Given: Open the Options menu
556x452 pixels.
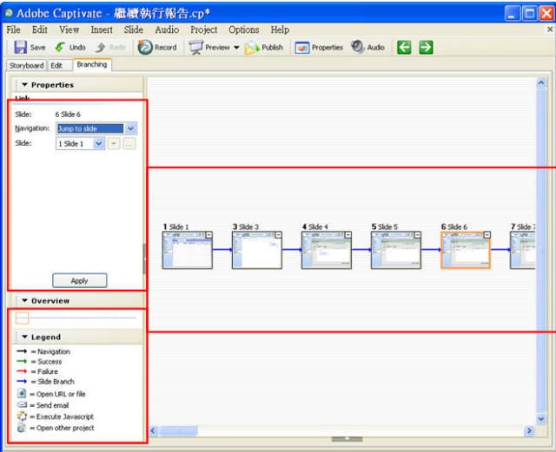Looking at the screenshot, I should click(244, 29).
